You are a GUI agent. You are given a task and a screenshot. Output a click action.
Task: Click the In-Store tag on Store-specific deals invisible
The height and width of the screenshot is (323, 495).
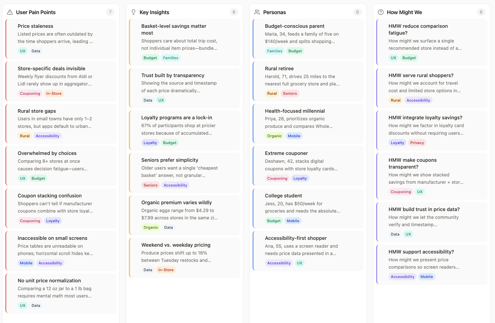[x=54, y=94]
